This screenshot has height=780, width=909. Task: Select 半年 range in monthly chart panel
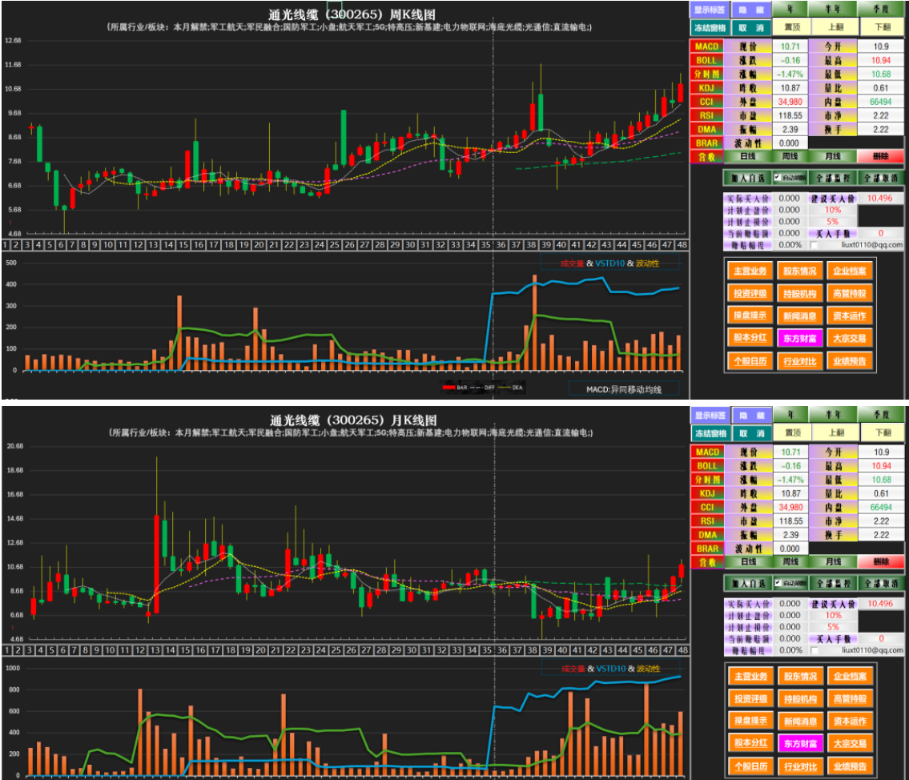coord(834,415)
